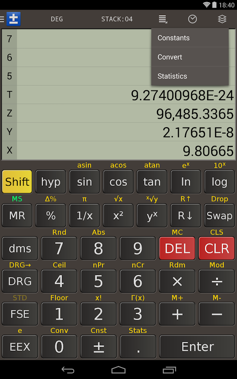Screen dimensions: 237x379
Task: Tap the yˣ power key
Action: tap(152, 216)
